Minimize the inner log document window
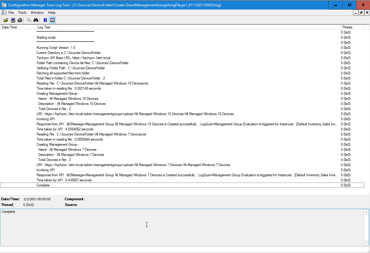This screenshot has width=370, height=253. click(x=356, y=13)
